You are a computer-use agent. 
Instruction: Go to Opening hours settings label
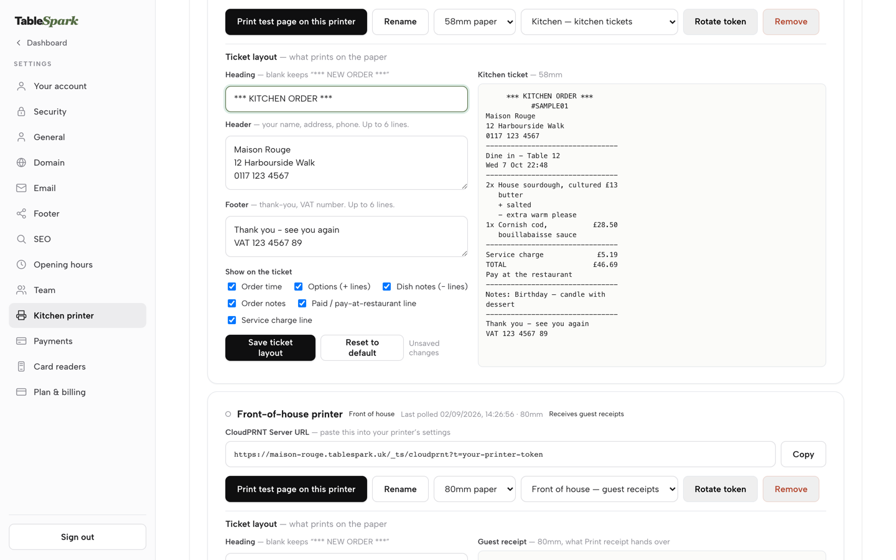(x=63, y=265)
